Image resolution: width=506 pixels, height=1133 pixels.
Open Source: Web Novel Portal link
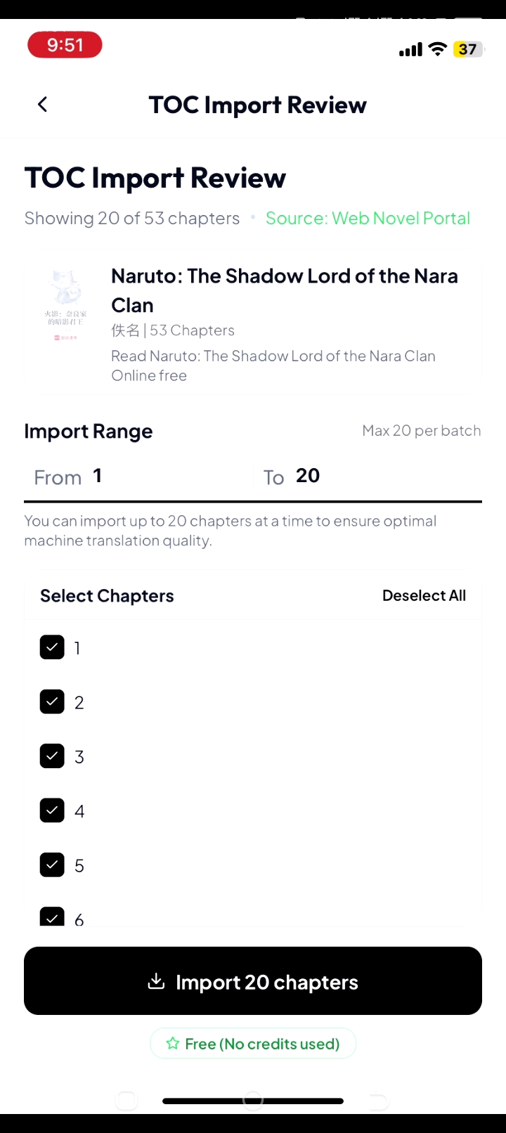pos(368,218)
